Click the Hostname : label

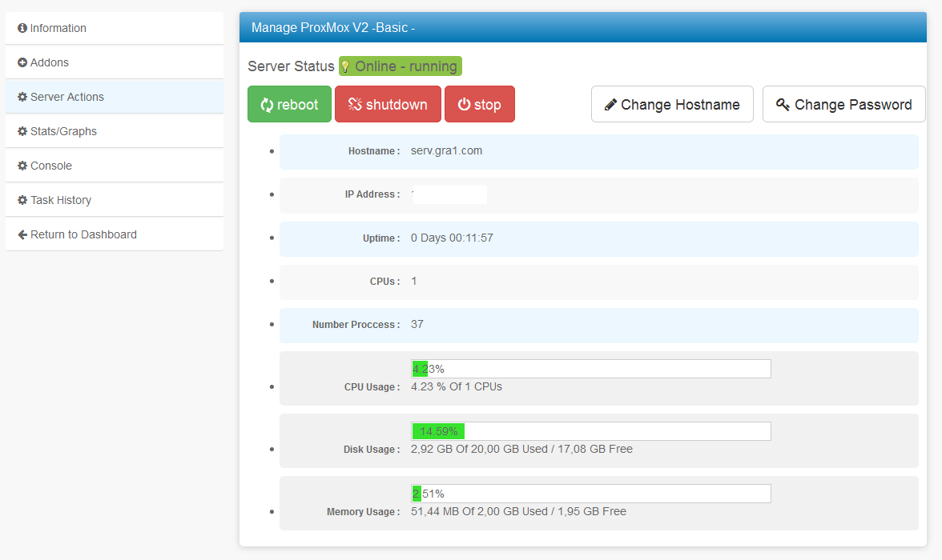[x=374, y=151]
